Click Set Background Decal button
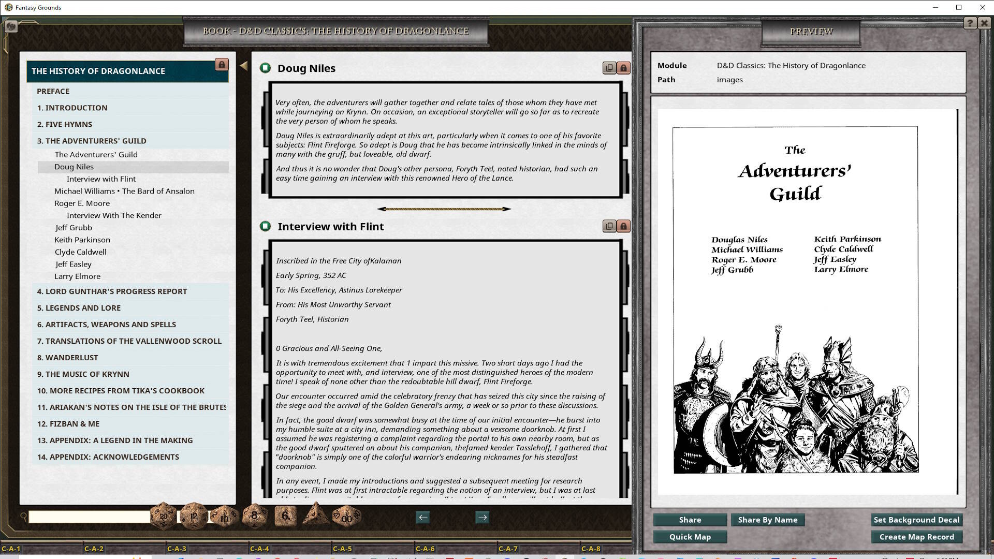Viewport: 994px width, 559px height. point(916,520)
